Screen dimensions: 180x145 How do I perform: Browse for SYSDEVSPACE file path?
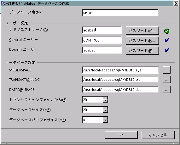(166, 70)
